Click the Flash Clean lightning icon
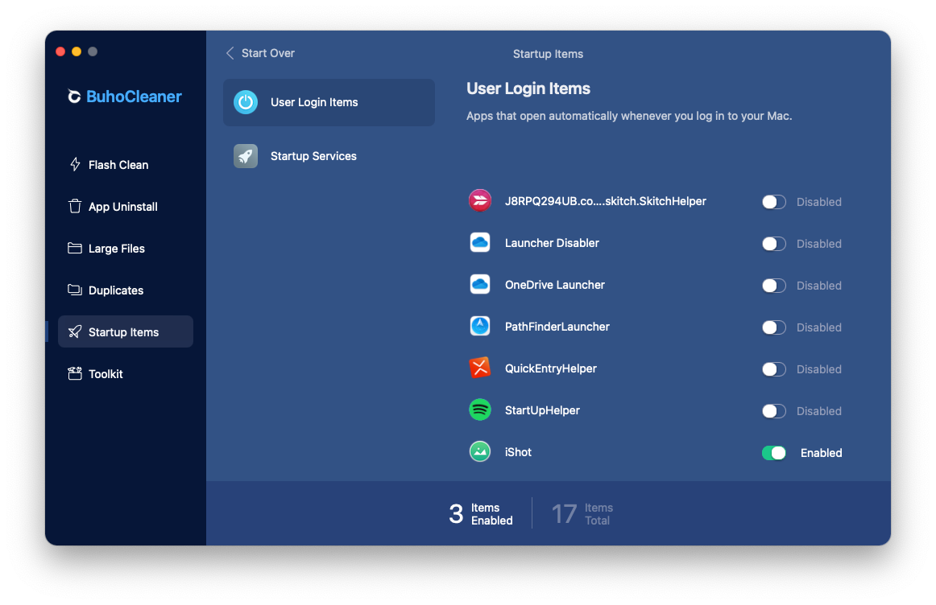 (x=75, y=164)
